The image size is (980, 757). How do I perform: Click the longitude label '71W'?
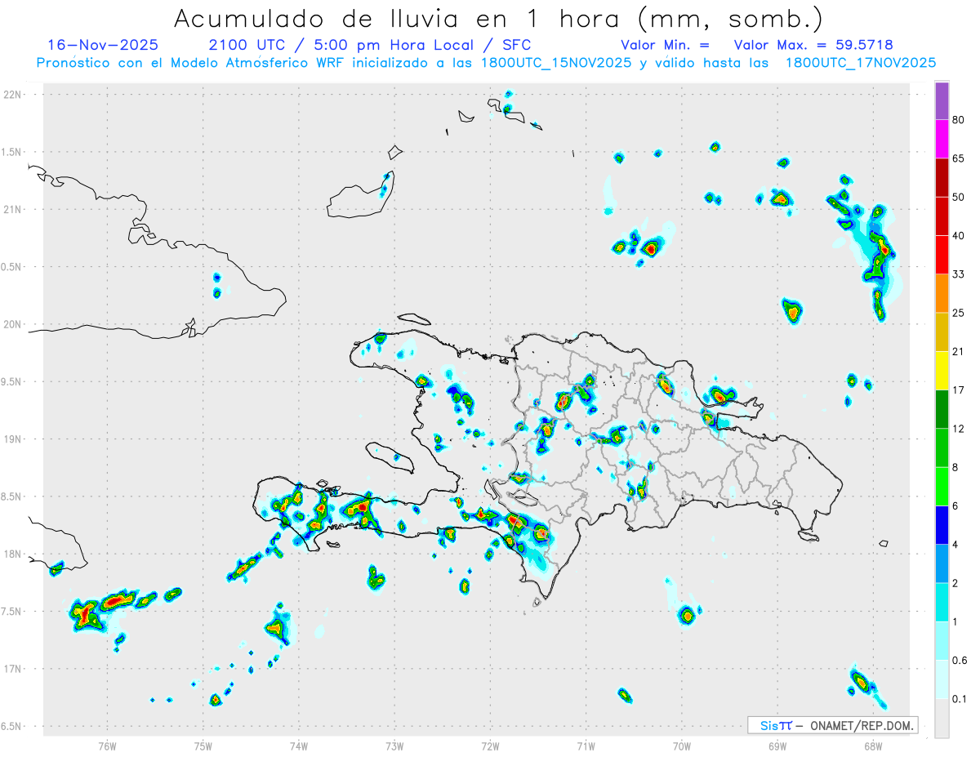[x=586, y=746]
